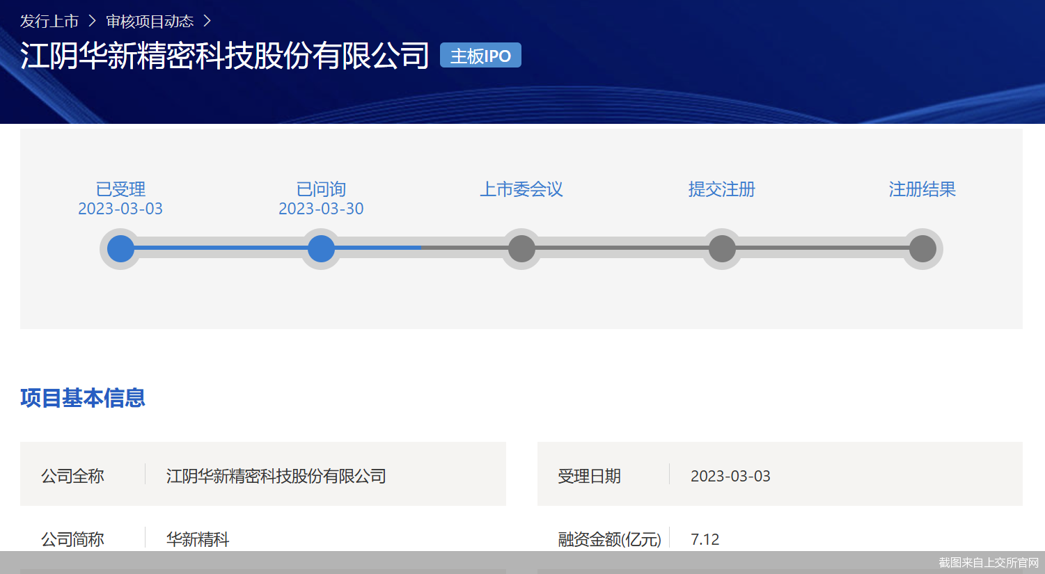
Task: Click the 公司全称 value 江阴华新精密科技股份有限公司
Action: tap(276, 476)
